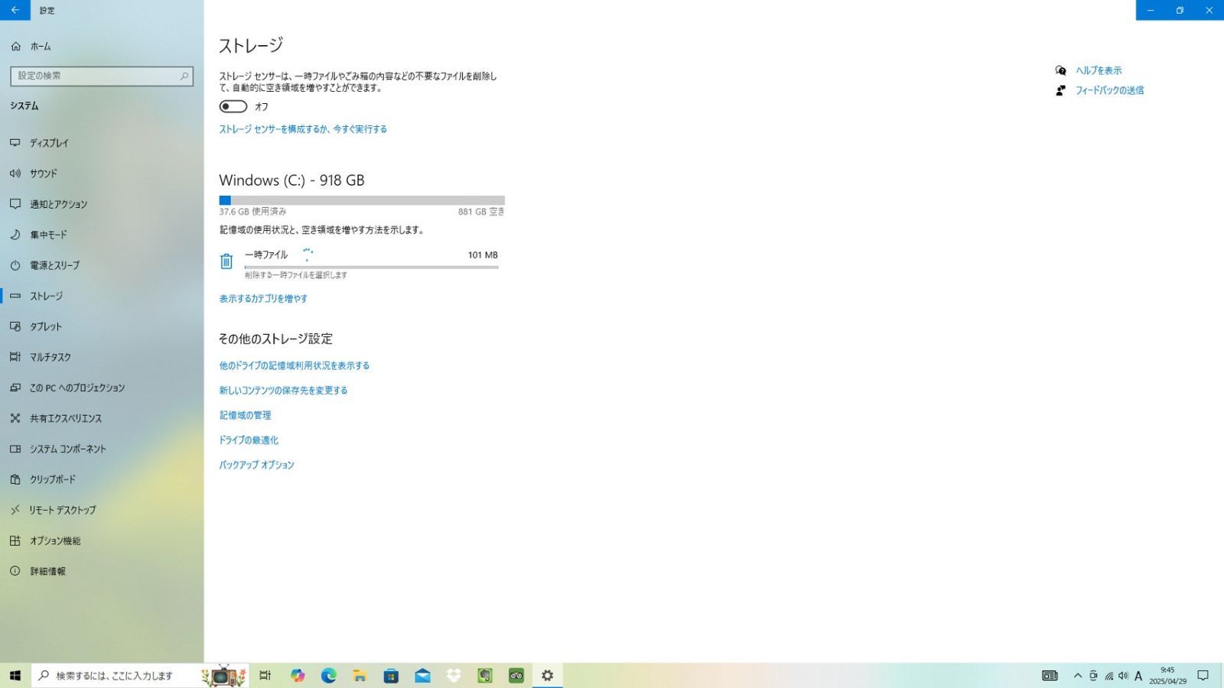1224x688 pixels.
Task: Toggle IME input mode A indicator
Action: [x=1138, y=676]
